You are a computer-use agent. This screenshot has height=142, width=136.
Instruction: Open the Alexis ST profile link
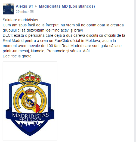[24, 6]
